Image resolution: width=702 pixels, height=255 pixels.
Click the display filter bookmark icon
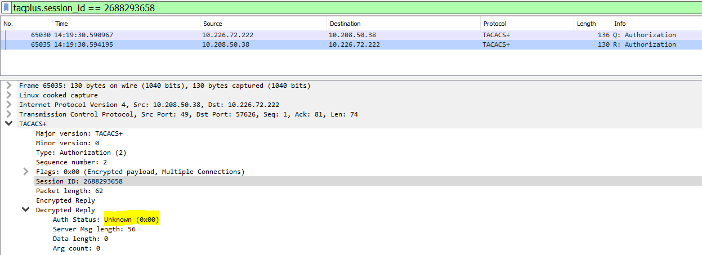click(x=6, y=8)
